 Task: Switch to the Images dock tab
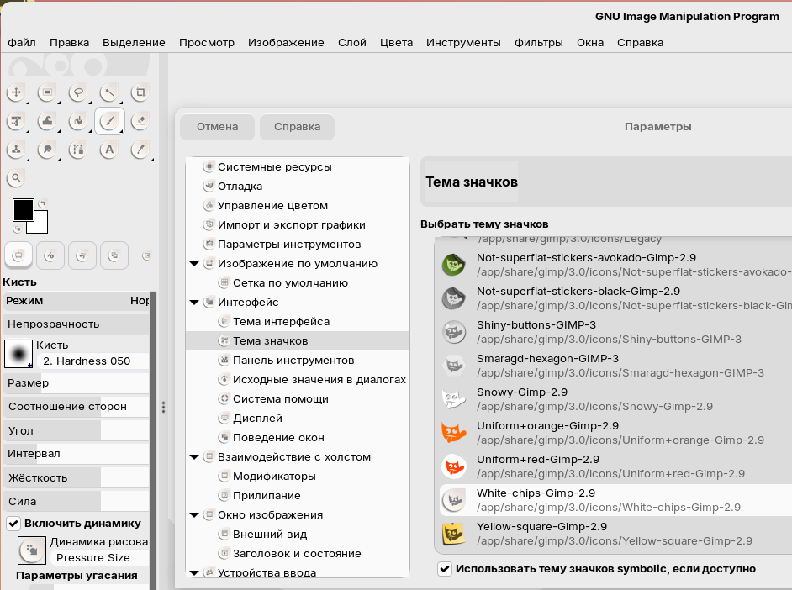pyautogui.click(x=114, y=255)
